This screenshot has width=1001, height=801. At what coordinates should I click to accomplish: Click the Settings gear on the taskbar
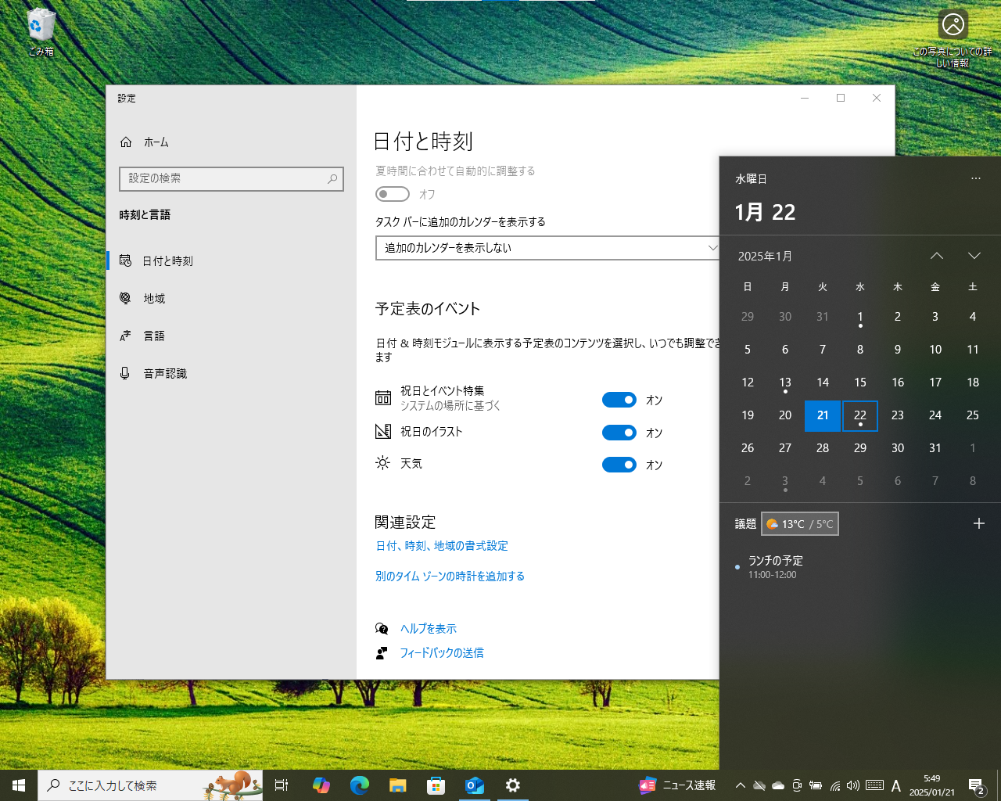click(x=512, y=785)
